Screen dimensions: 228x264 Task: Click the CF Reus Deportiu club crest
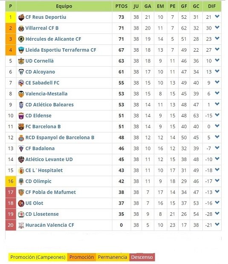(21, 17)
